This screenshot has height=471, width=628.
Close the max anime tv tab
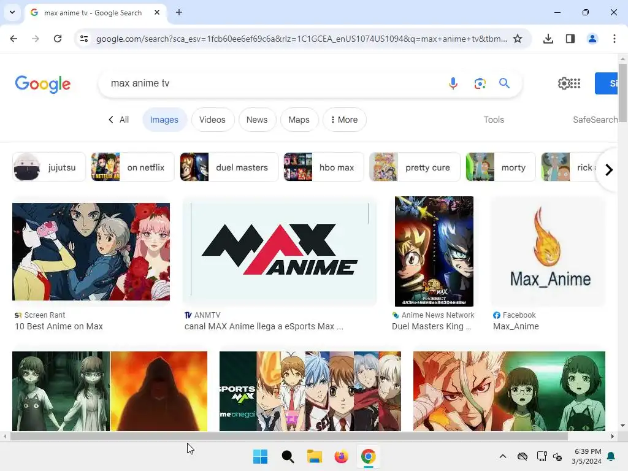tap(157, 12)
